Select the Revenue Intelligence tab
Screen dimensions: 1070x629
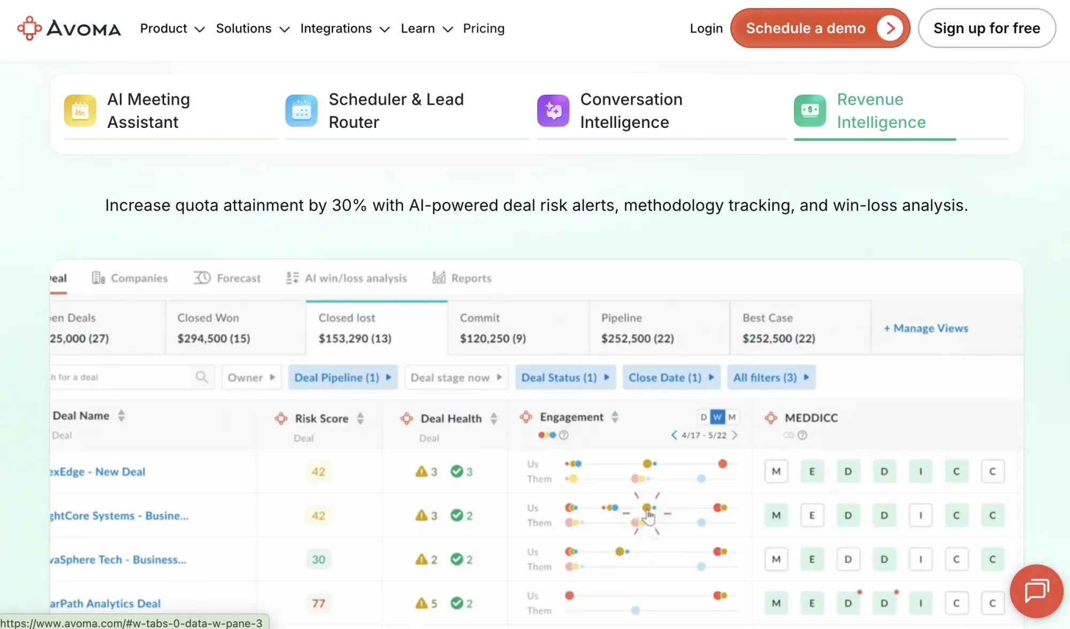(x=901, y=111)
